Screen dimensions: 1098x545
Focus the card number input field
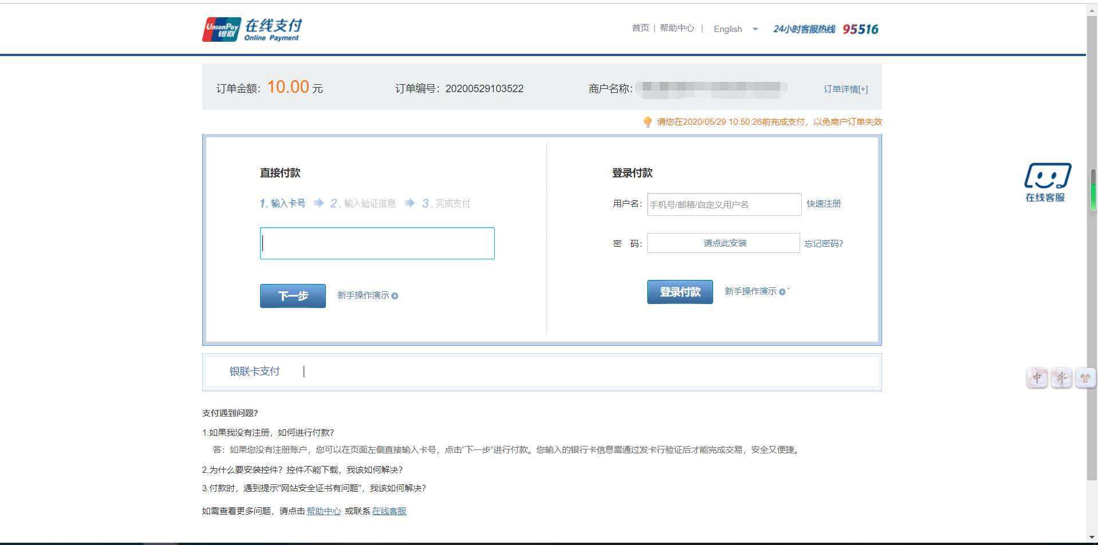tap(377, 243)
